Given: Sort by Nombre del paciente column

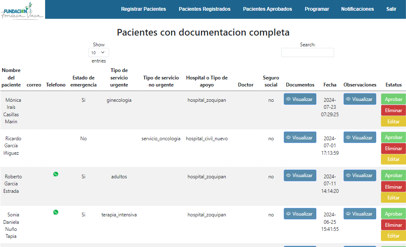Looking at the screenshot, I should coord(11,78).
